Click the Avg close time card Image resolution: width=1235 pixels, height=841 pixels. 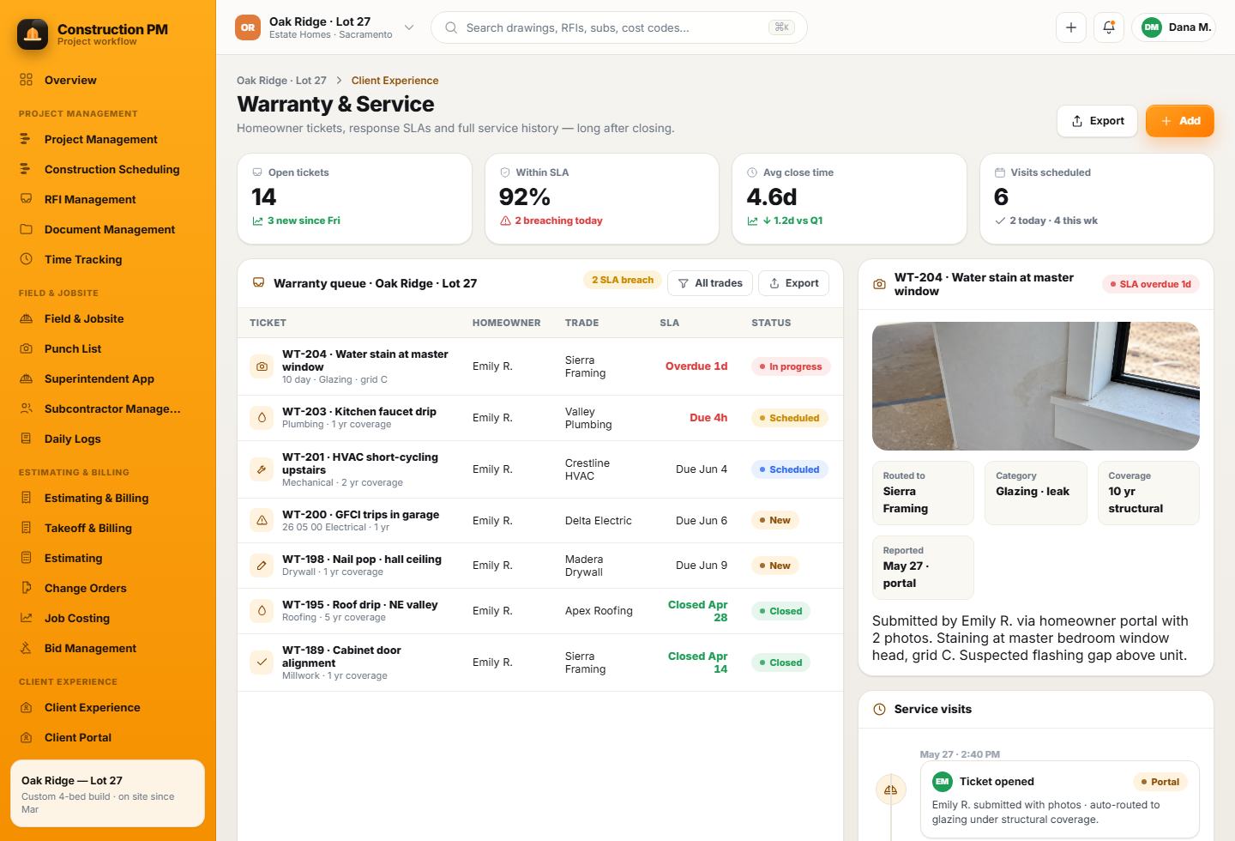point(849,198)
